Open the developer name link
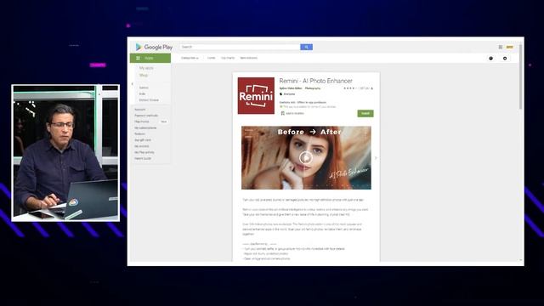Viewport: 544px width, 306px height. 291,88
